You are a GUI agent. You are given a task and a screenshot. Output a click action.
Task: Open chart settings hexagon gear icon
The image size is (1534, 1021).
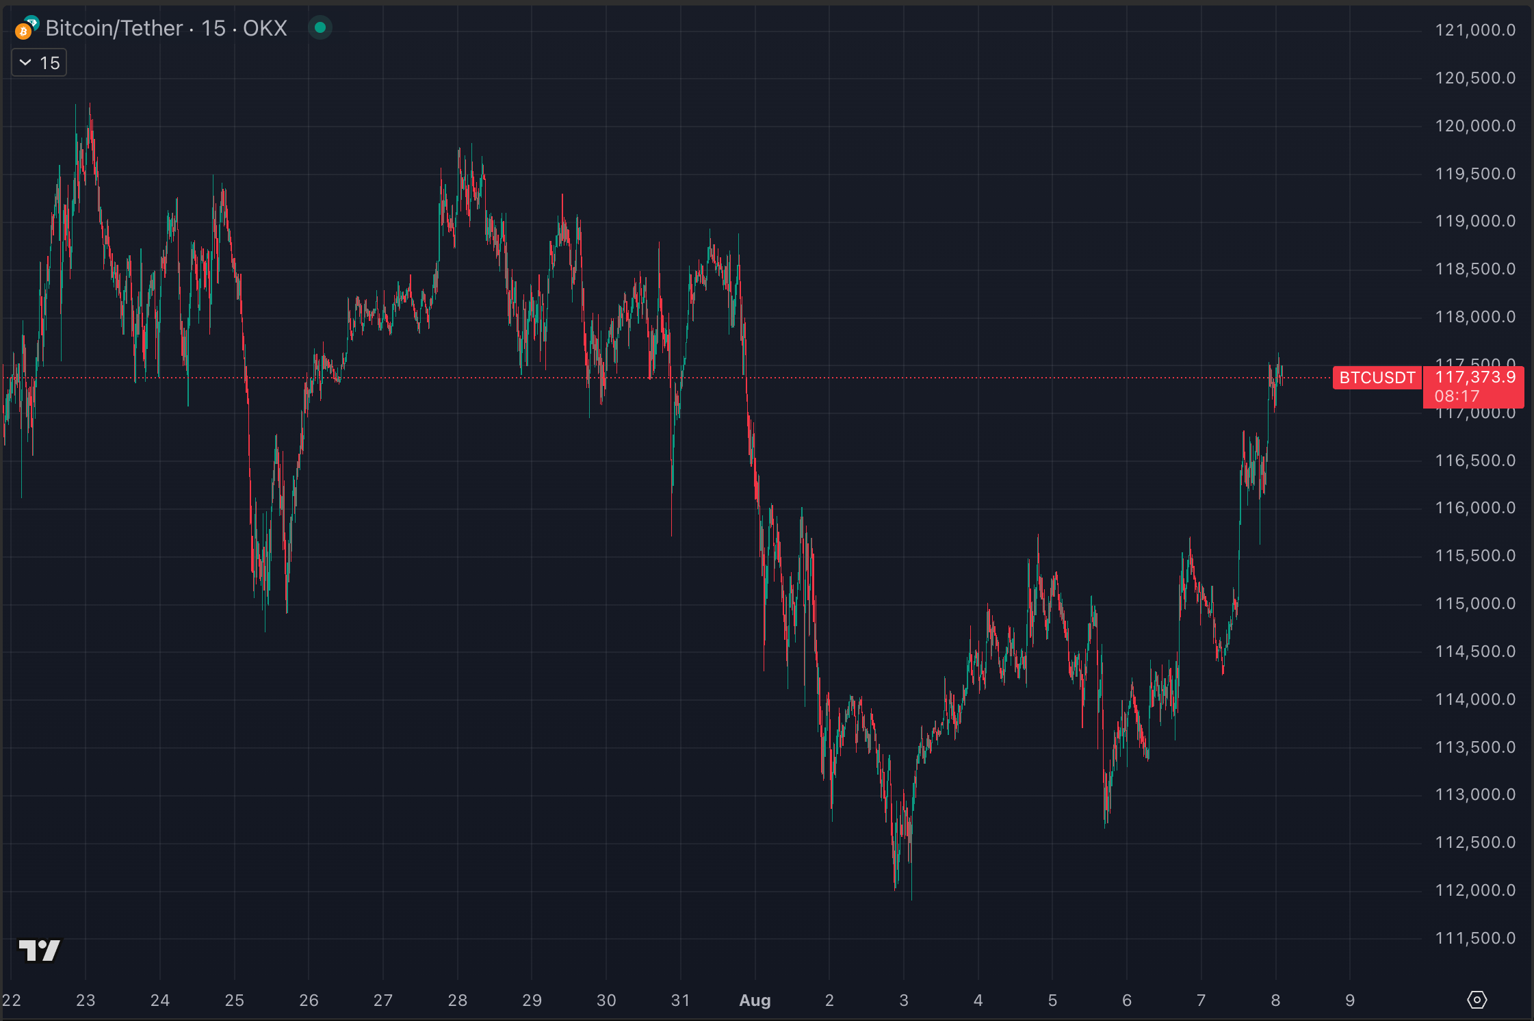(x=1477, y=1000)
